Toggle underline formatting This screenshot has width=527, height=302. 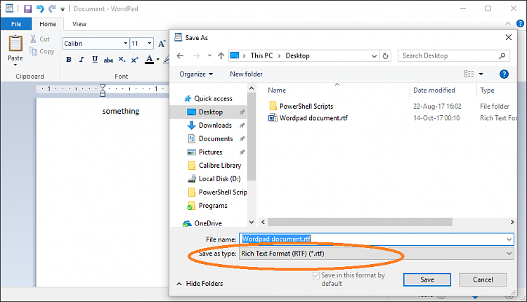click(95, 60)
